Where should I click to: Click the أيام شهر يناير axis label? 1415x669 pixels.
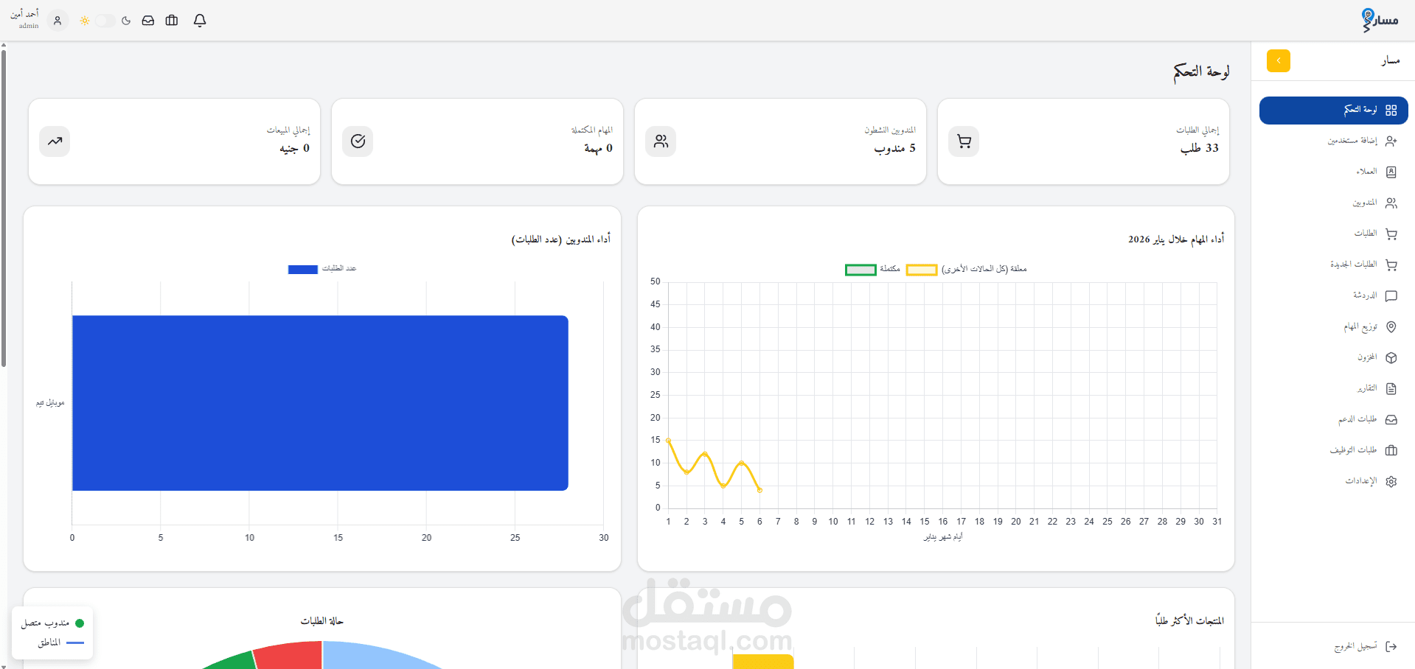943,537
